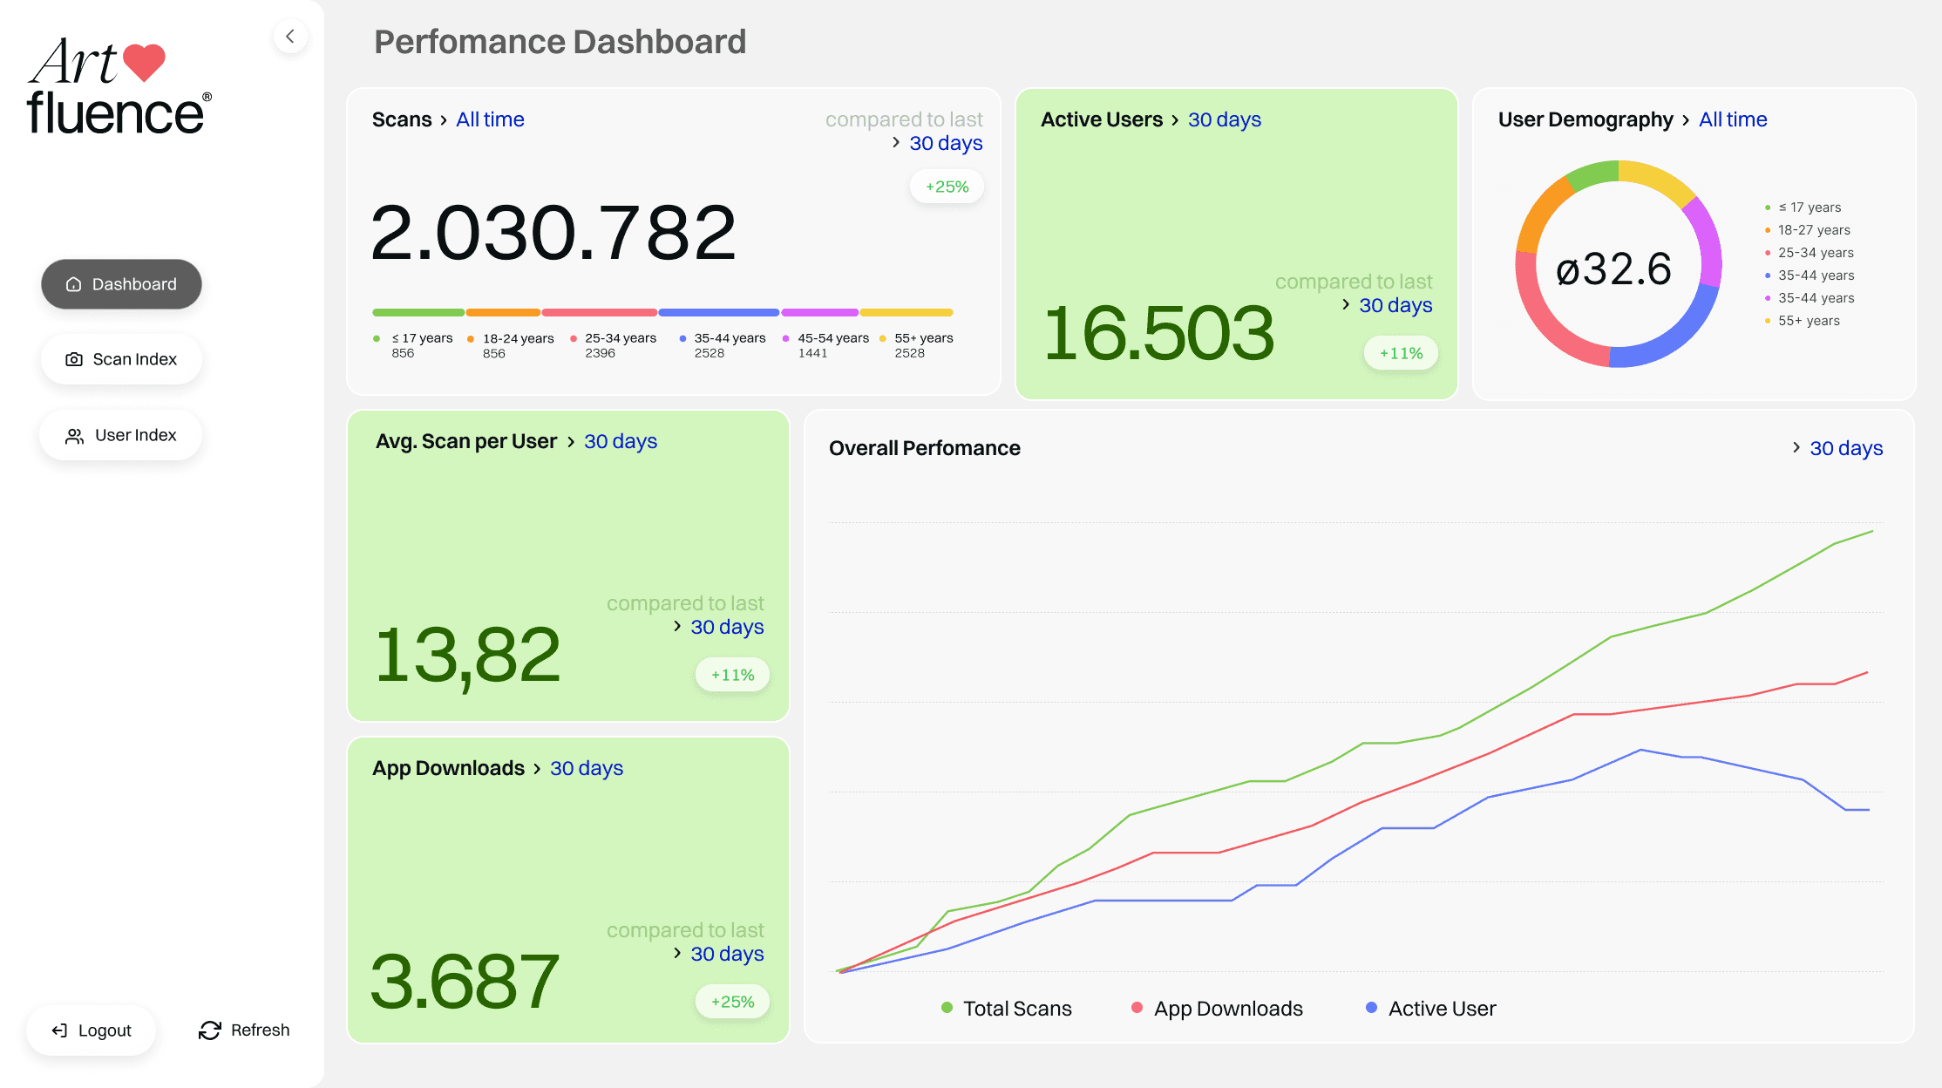Click the Artfluence heart logo
1942x1088 pixels.
144,63
